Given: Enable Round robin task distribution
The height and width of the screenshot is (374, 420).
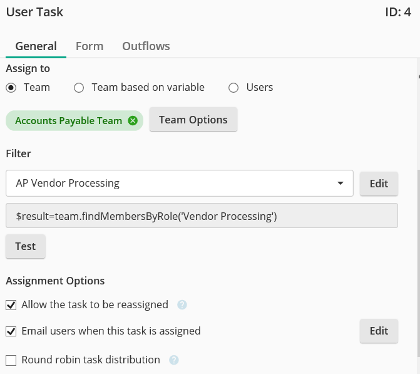Looking at the screenshot, I should coord(11,360).
